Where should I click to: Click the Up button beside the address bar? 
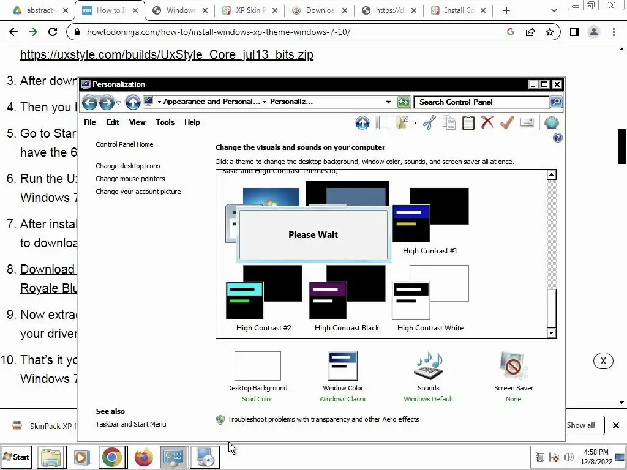[133, 102]
